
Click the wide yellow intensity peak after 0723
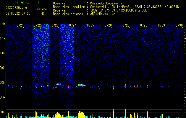click(58, 115)
